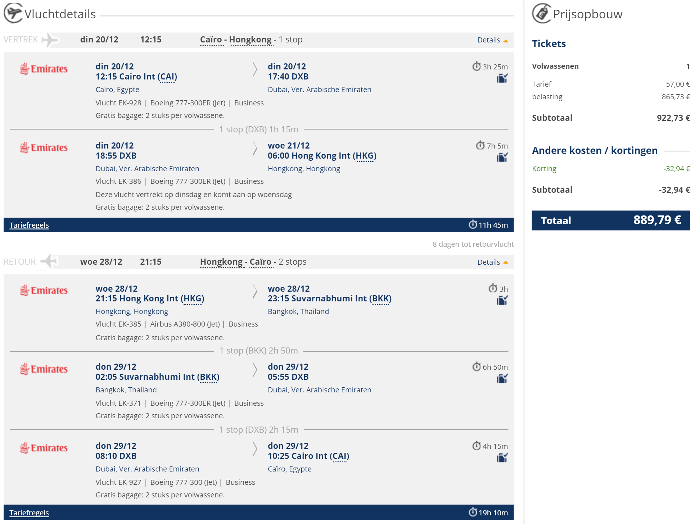This screenshot has width=695, height=524.
Task: Click the HKG airport code at 06:00 arrival
Action: click(365, 156)
